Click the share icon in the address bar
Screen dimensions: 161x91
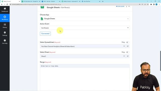(145, 5)
